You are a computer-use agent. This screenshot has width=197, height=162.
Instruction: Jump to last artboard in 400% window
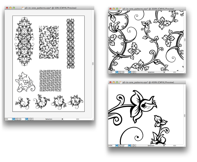(135, 146)
